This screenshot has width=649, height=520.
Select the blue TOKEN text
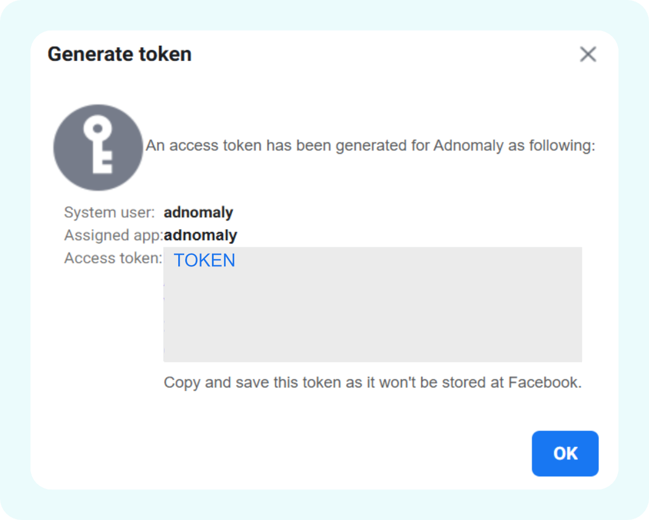coord(204,260)
